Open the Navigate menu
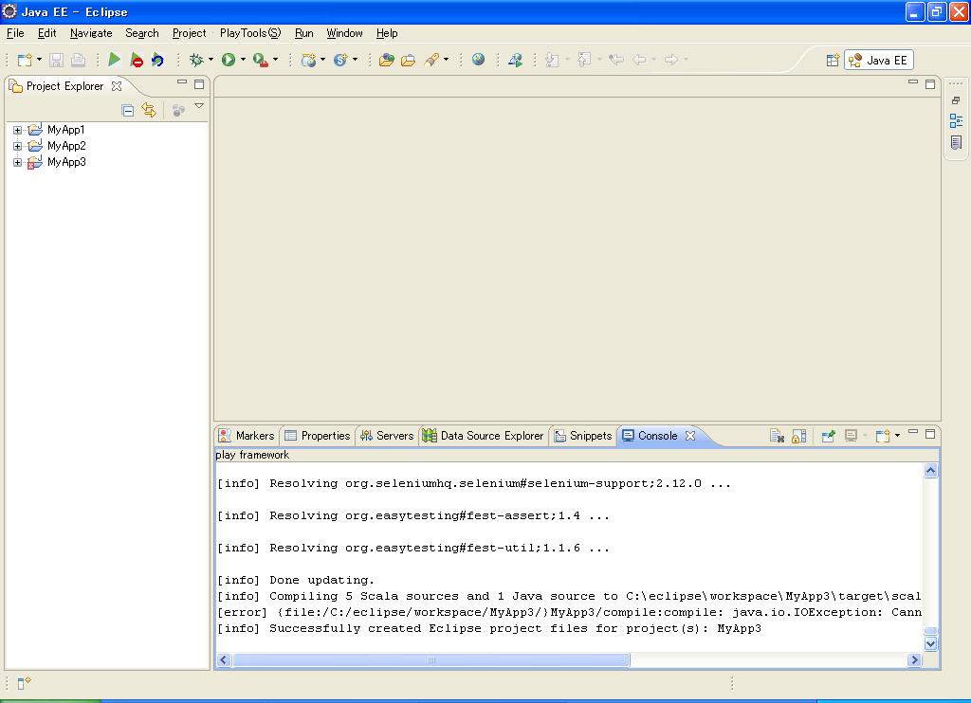The height and width of the screenshot is (703, 971). [x=91, y=33]
